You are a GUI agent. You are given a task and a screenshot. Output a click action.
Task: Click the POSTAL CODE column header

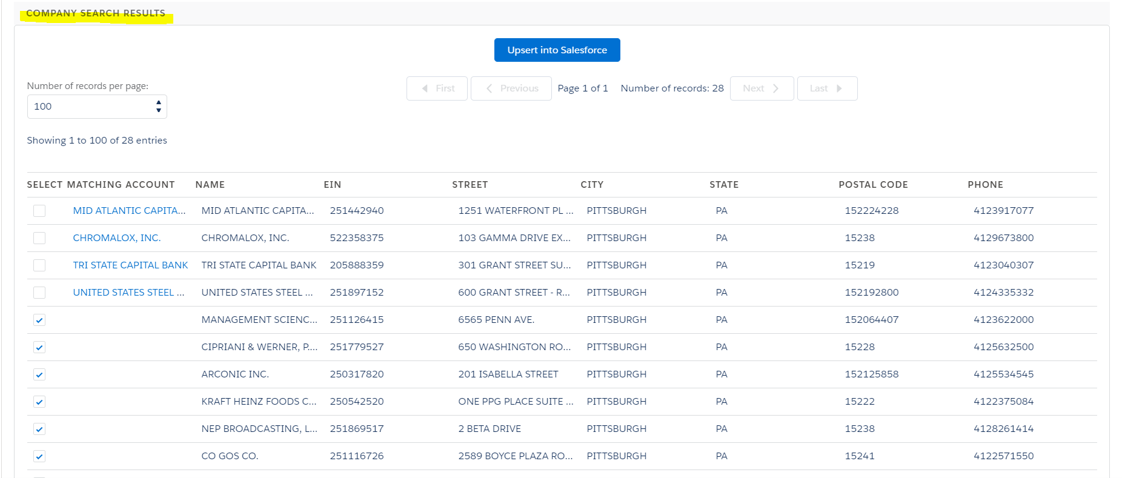(873, 185)
